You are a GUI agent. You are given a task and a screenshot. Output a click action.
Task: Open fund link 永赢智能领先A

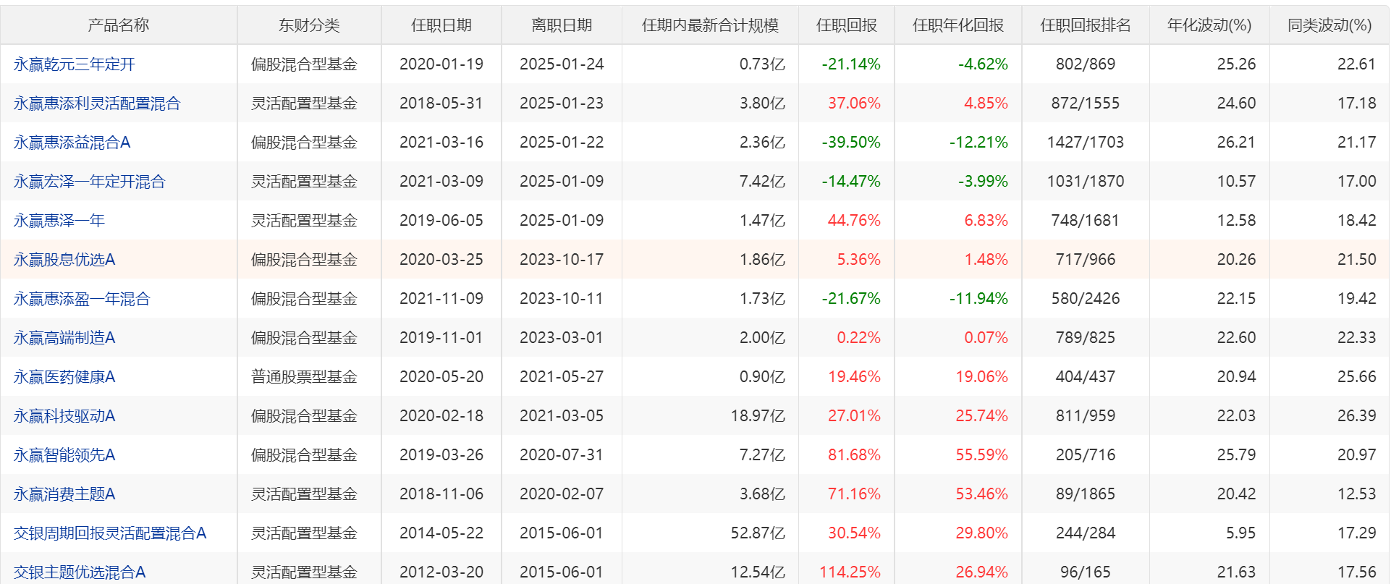[64, 455]
